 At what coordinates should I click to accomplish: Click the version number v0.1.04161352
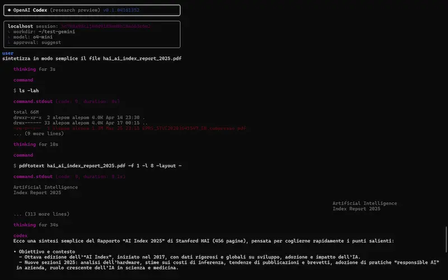point(121,10)
